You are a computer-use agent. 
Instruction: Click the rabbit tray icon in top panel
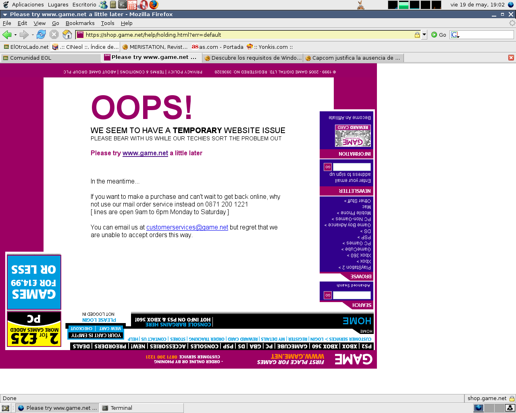point(361,5)
